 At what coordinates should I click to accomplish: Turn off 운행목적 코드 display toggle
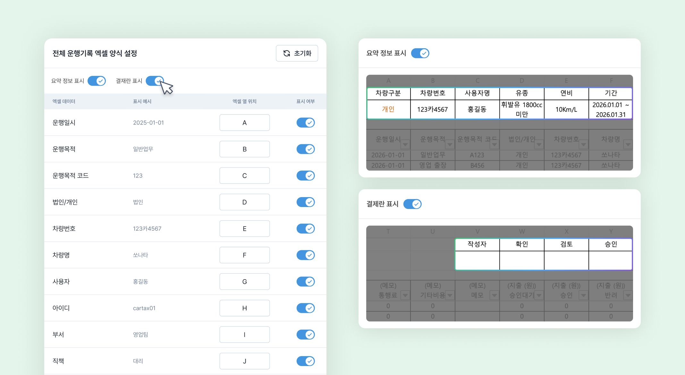(305, 176)
